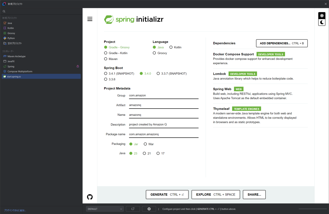
Task: Select Gradle - Groovy project radio
Action: pyautogui.click(x=117, y=47)
